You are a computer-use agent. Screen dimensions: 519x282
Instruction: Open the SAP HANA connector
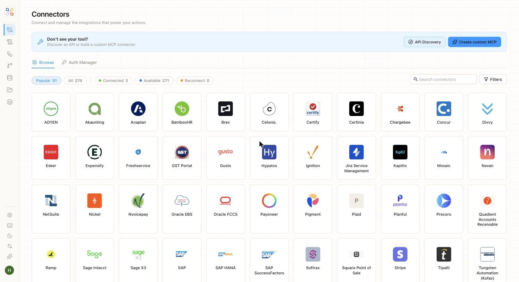pyautogui.click(x=225, y=260)
